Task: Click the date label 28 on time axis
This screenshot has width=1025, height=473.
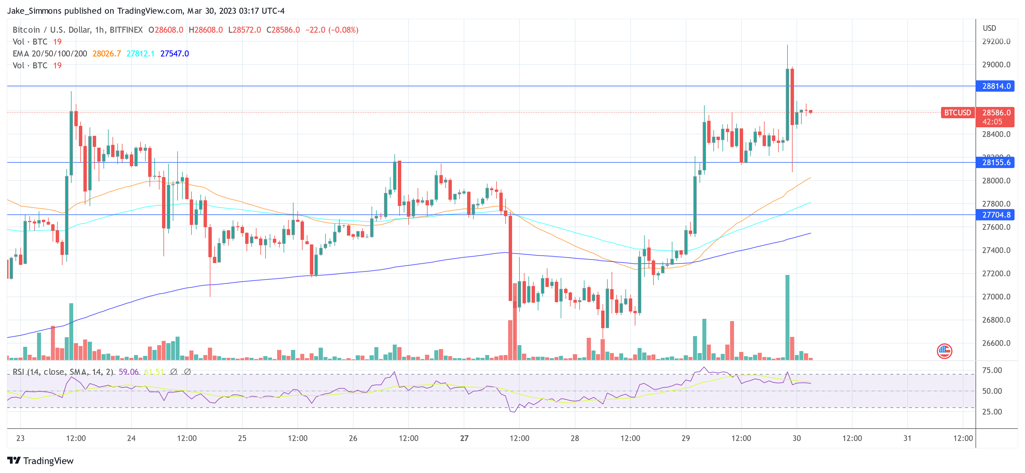Action: click(x=575, y=438)
